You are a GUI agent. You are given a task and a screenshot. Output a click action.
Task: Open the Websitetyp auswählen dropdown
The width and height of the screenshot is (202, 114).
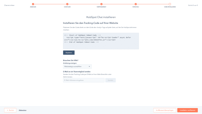(77, 66)
